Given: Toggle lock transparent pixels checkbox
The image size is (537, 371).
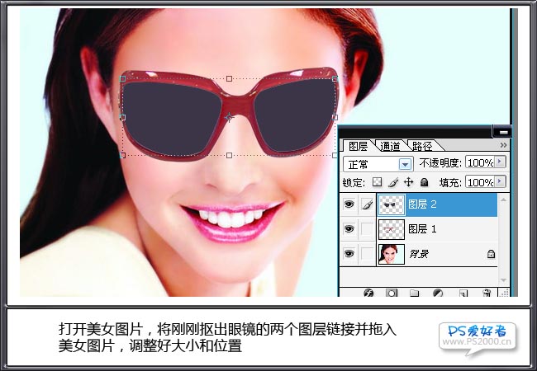Looking at the screenshot, I should pos(378,181).
